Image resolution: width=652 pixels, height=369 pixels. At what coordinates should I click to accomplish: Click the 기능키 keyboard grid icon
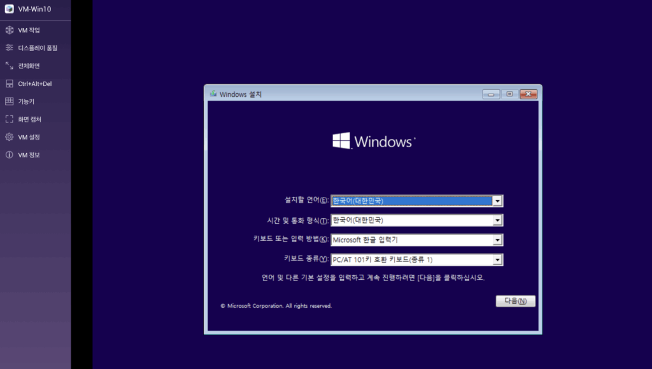click(9, 101)
